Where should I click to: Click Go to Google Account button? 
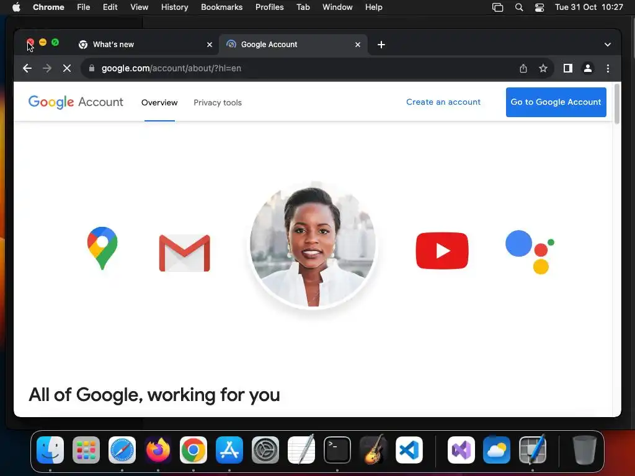556,102
